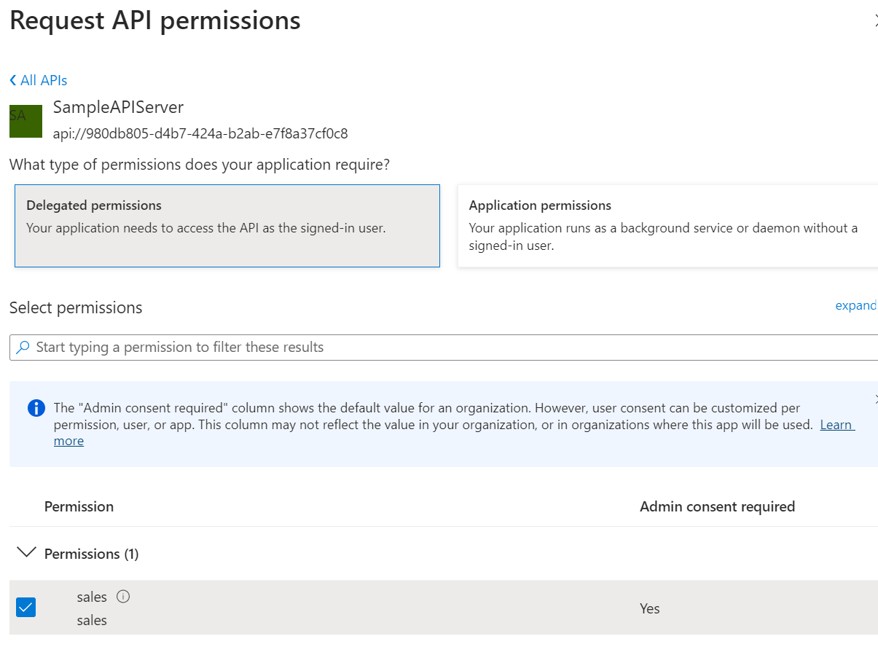
Task: Select the Delegated permissions option
Action: (227, 226)
